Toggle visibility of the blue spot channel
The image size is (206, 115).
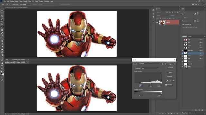(183, 61)
